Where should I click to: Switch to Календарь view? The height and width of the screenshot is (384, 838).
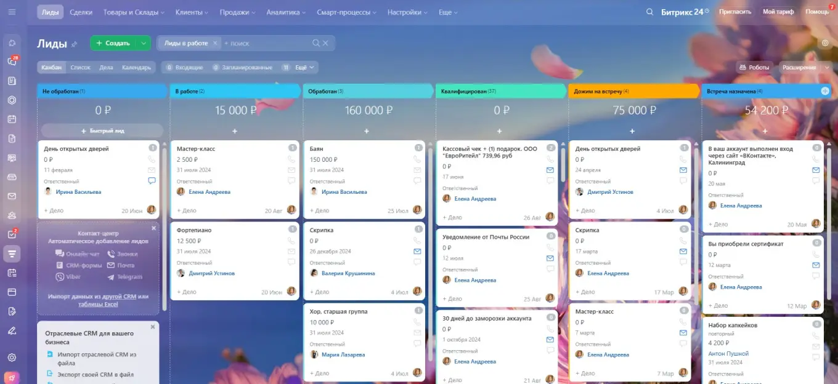tap(136, 67)
